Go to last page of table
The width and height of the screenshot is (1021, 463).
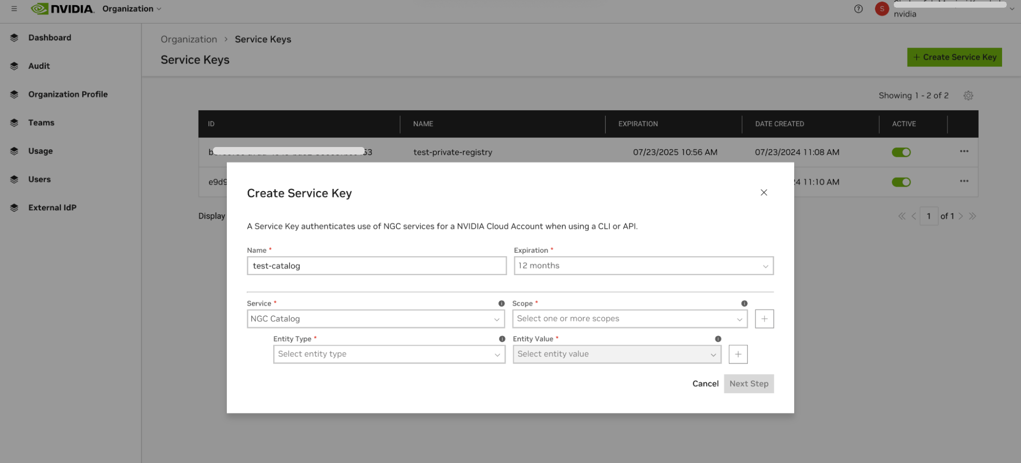coord(972,216)
